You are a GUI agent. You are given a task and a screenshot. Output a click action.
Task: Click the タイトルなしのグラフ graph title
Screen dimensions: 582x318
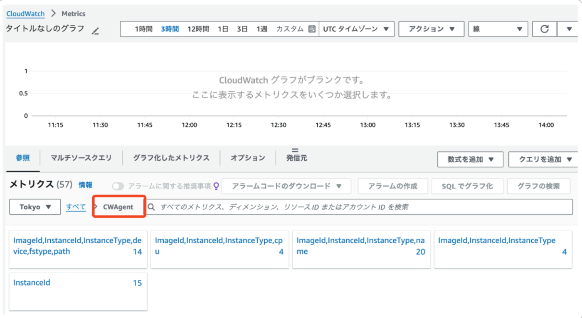tap(45, 29)
